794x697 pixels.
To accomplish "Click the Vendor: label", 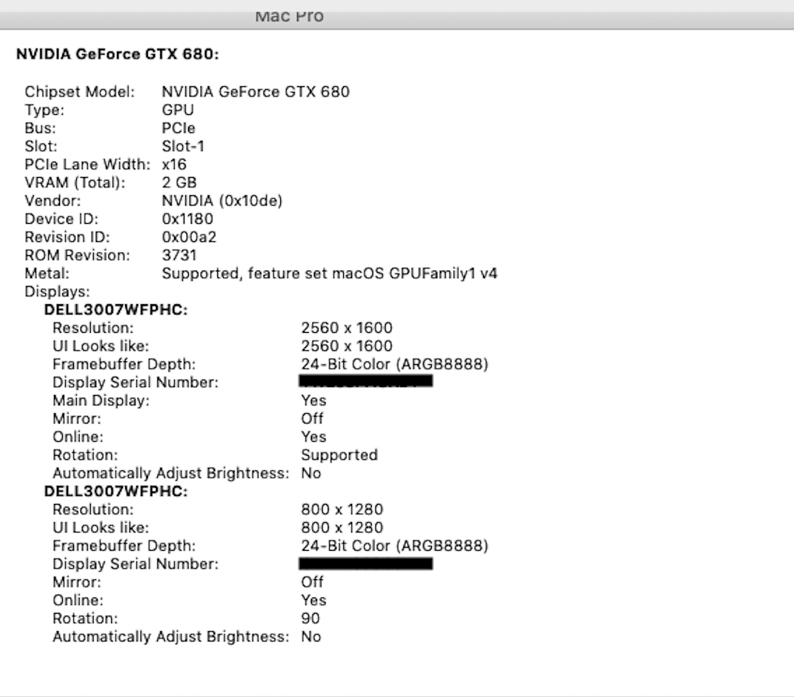I will [53, 201].
